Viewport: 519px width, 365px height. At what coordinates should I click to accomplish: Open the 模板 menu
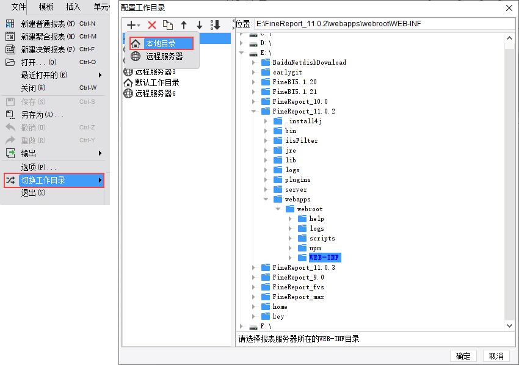pos(46,7)
